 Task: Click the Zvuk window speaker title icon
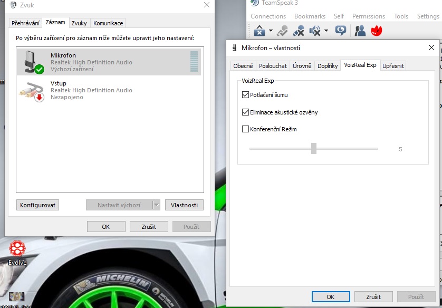(13, 5)
